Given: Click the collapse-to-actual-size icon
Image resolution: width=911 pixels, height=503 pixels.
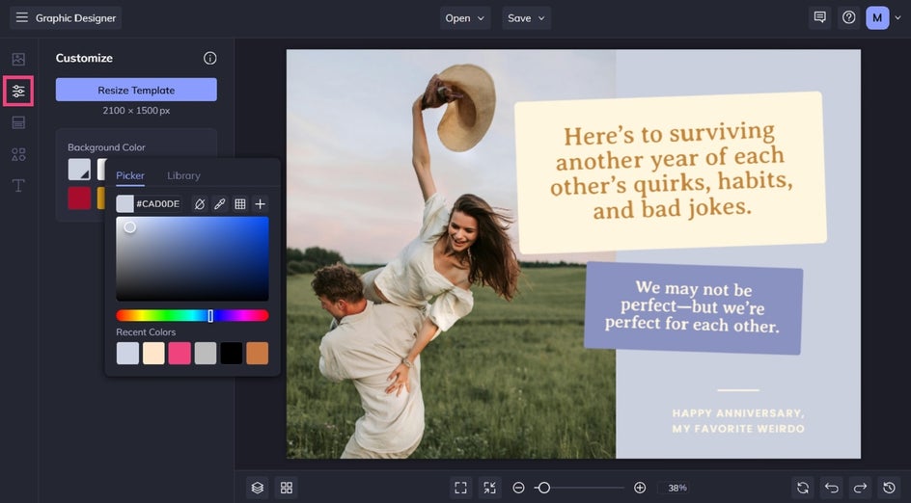Looking at the screenshot, I should pos(490,488).
